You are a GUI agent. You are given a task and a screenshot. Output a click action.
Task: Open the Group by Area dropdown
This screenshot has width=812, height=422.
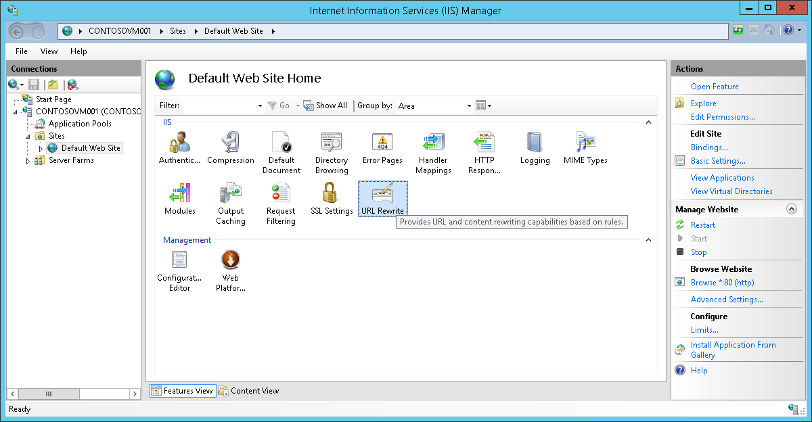469,106
